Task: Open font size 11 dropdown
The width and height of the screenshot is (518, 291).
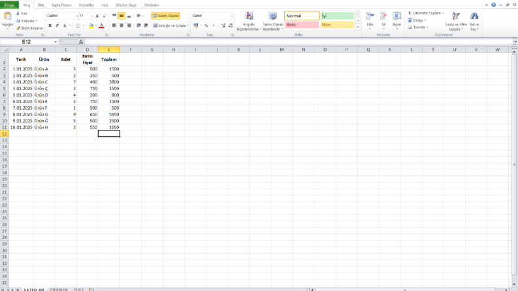Action: 91,16
